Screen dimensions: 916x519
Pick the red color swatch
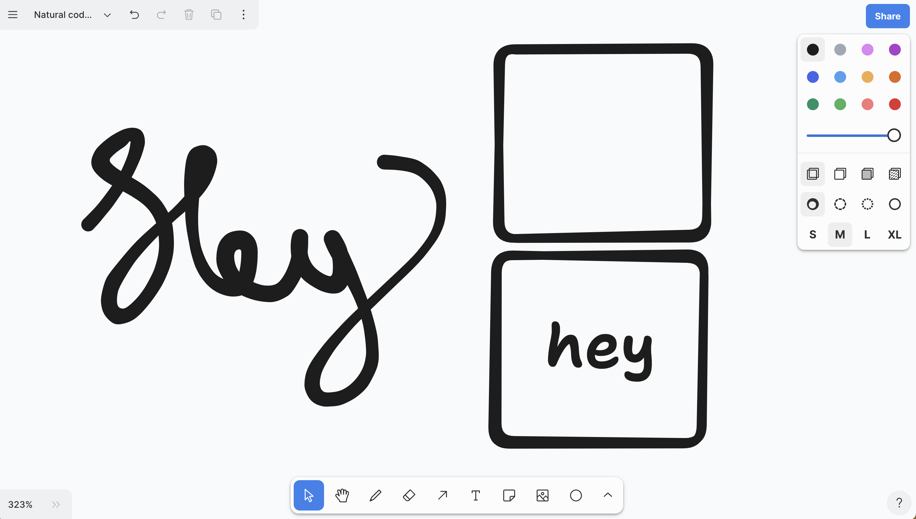click(x=894, y=104)
